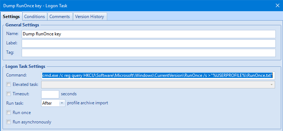Image resolution: width=283 pixels, height=131 pixels.
Task: Enable the Elevated task checkbox
Action: 9,84
